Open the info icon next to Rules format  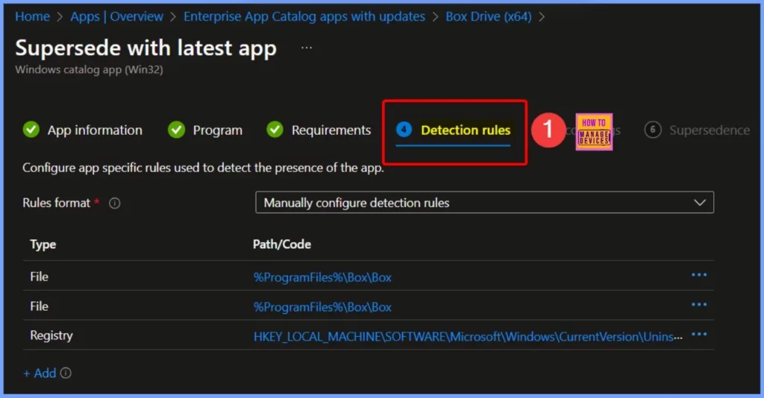pyautogui.click(x=114, y=203)
